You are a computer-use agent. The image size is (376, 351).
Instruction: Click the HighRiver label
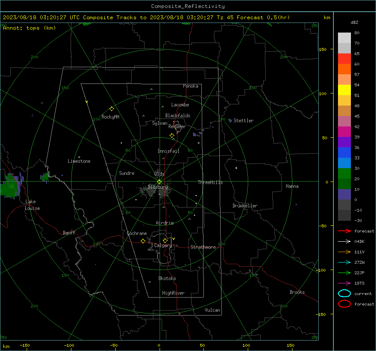[173, 293]
